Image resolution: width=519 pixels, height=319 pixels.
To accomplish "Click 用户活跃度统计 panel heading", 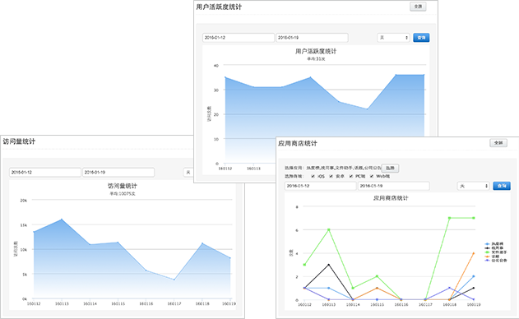I will coord(219,7).
